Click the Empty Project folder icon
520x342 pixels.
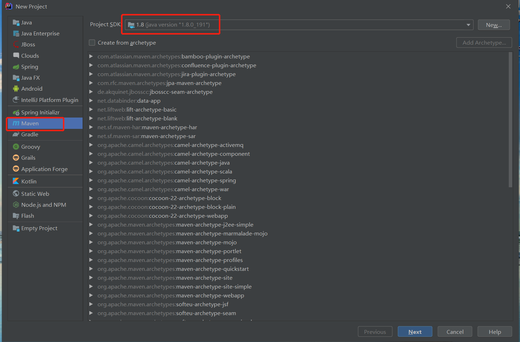coord(16,228)
